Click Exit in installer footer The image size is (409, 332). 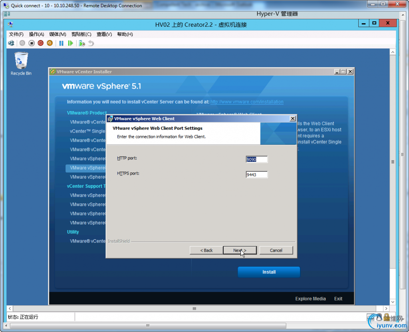tap(338, 298)
